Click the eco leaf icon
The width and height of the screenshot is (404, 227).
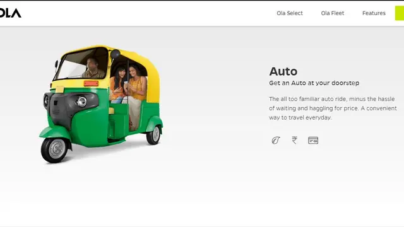click(x=276, y=140)
